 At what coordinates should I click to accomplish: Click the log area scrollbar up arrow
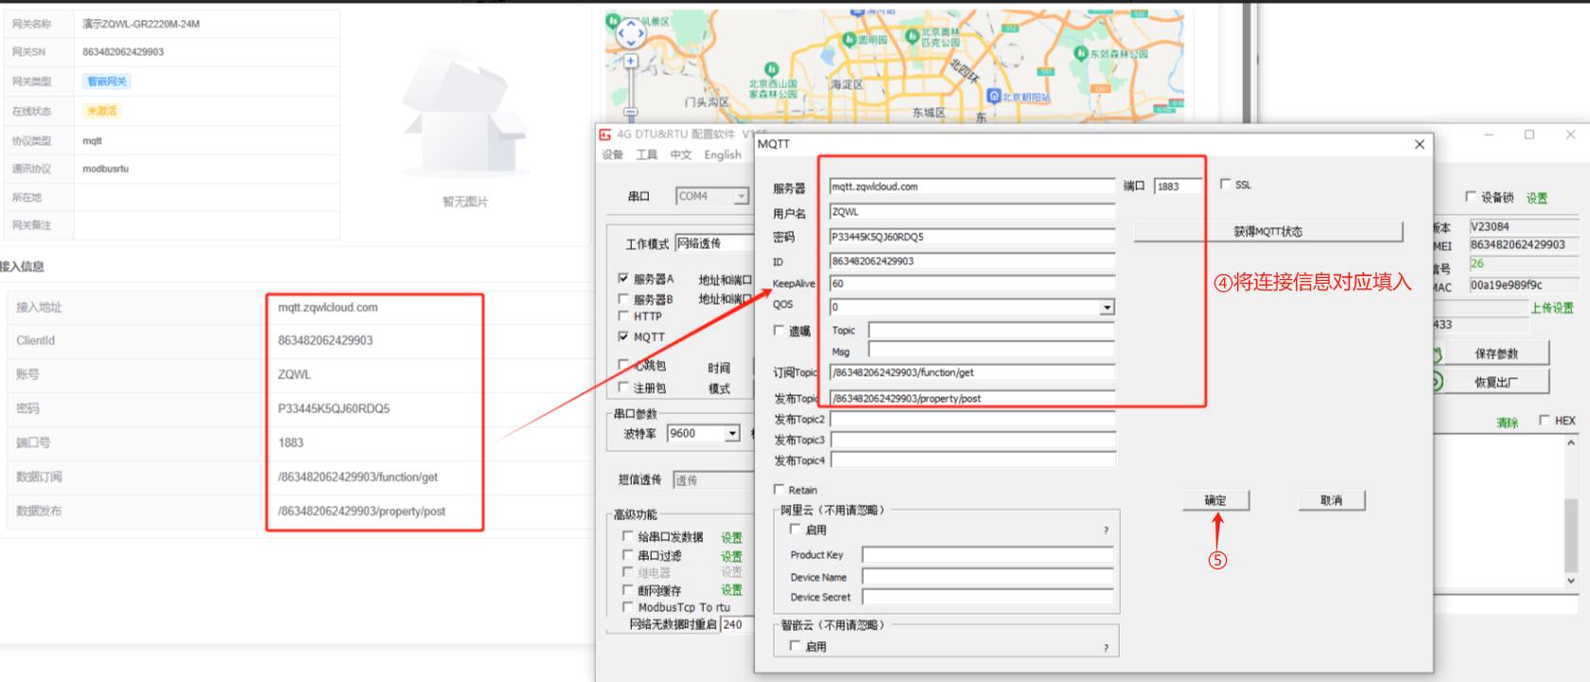[x=1571, y=443]
